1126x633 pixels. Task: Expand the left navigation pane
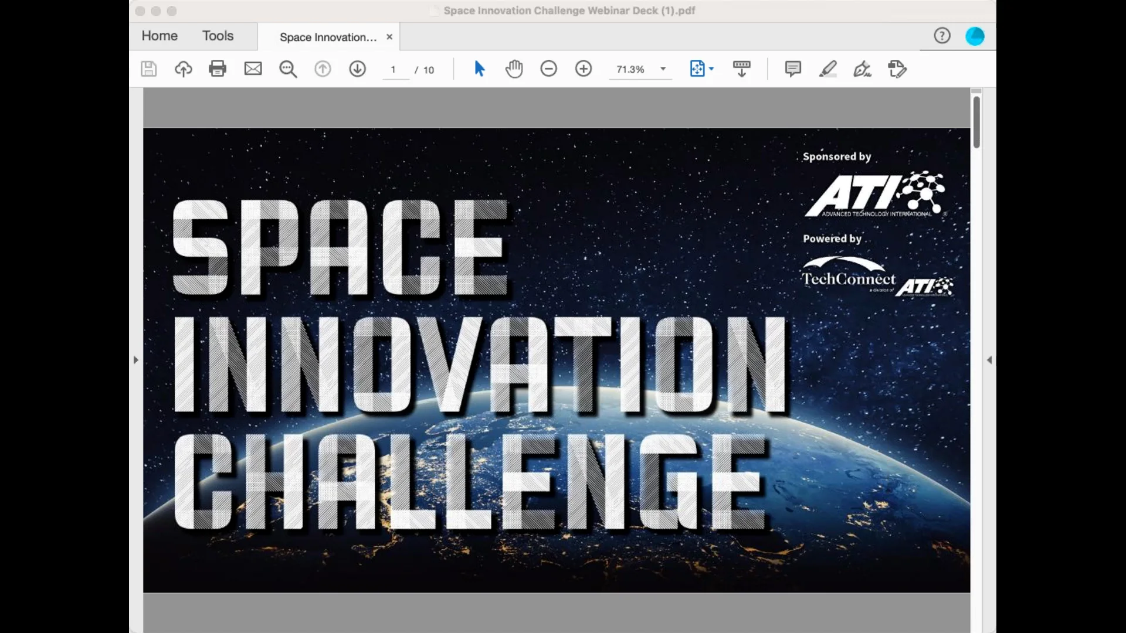click(135, 360)
